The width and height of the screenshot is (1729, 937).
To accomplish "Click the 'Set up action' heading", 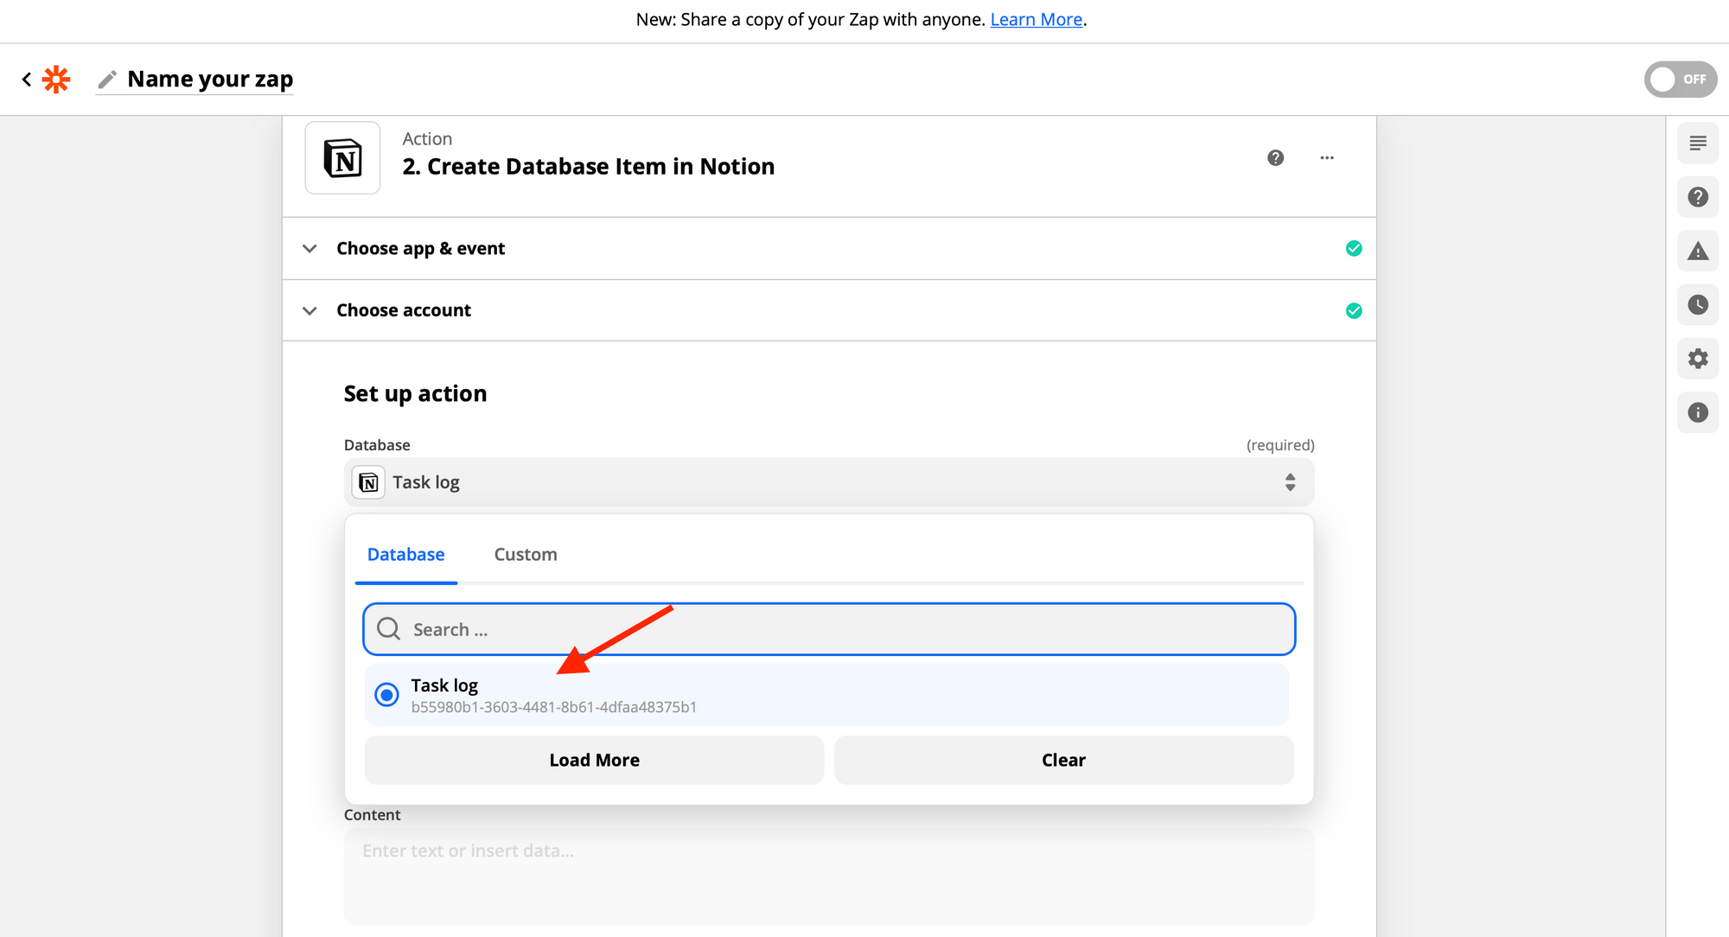I will point(415,394).
